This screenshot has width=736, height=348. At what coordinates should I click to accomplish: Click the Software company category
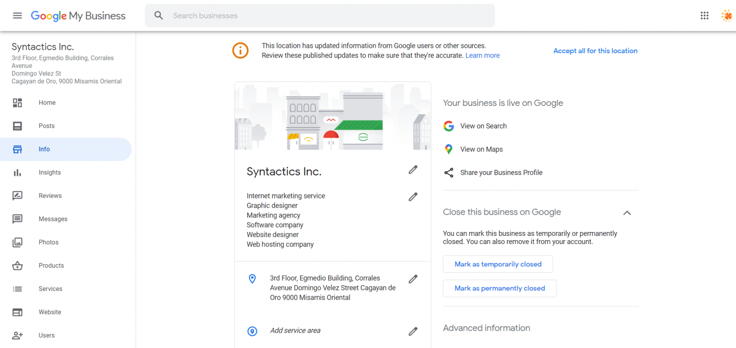coord(275,225)
